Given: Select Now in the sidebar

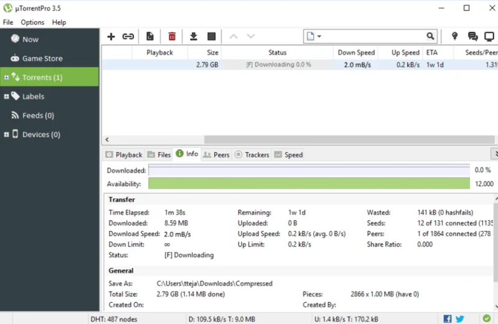Looking at the screenshot, I should (50, 39).
